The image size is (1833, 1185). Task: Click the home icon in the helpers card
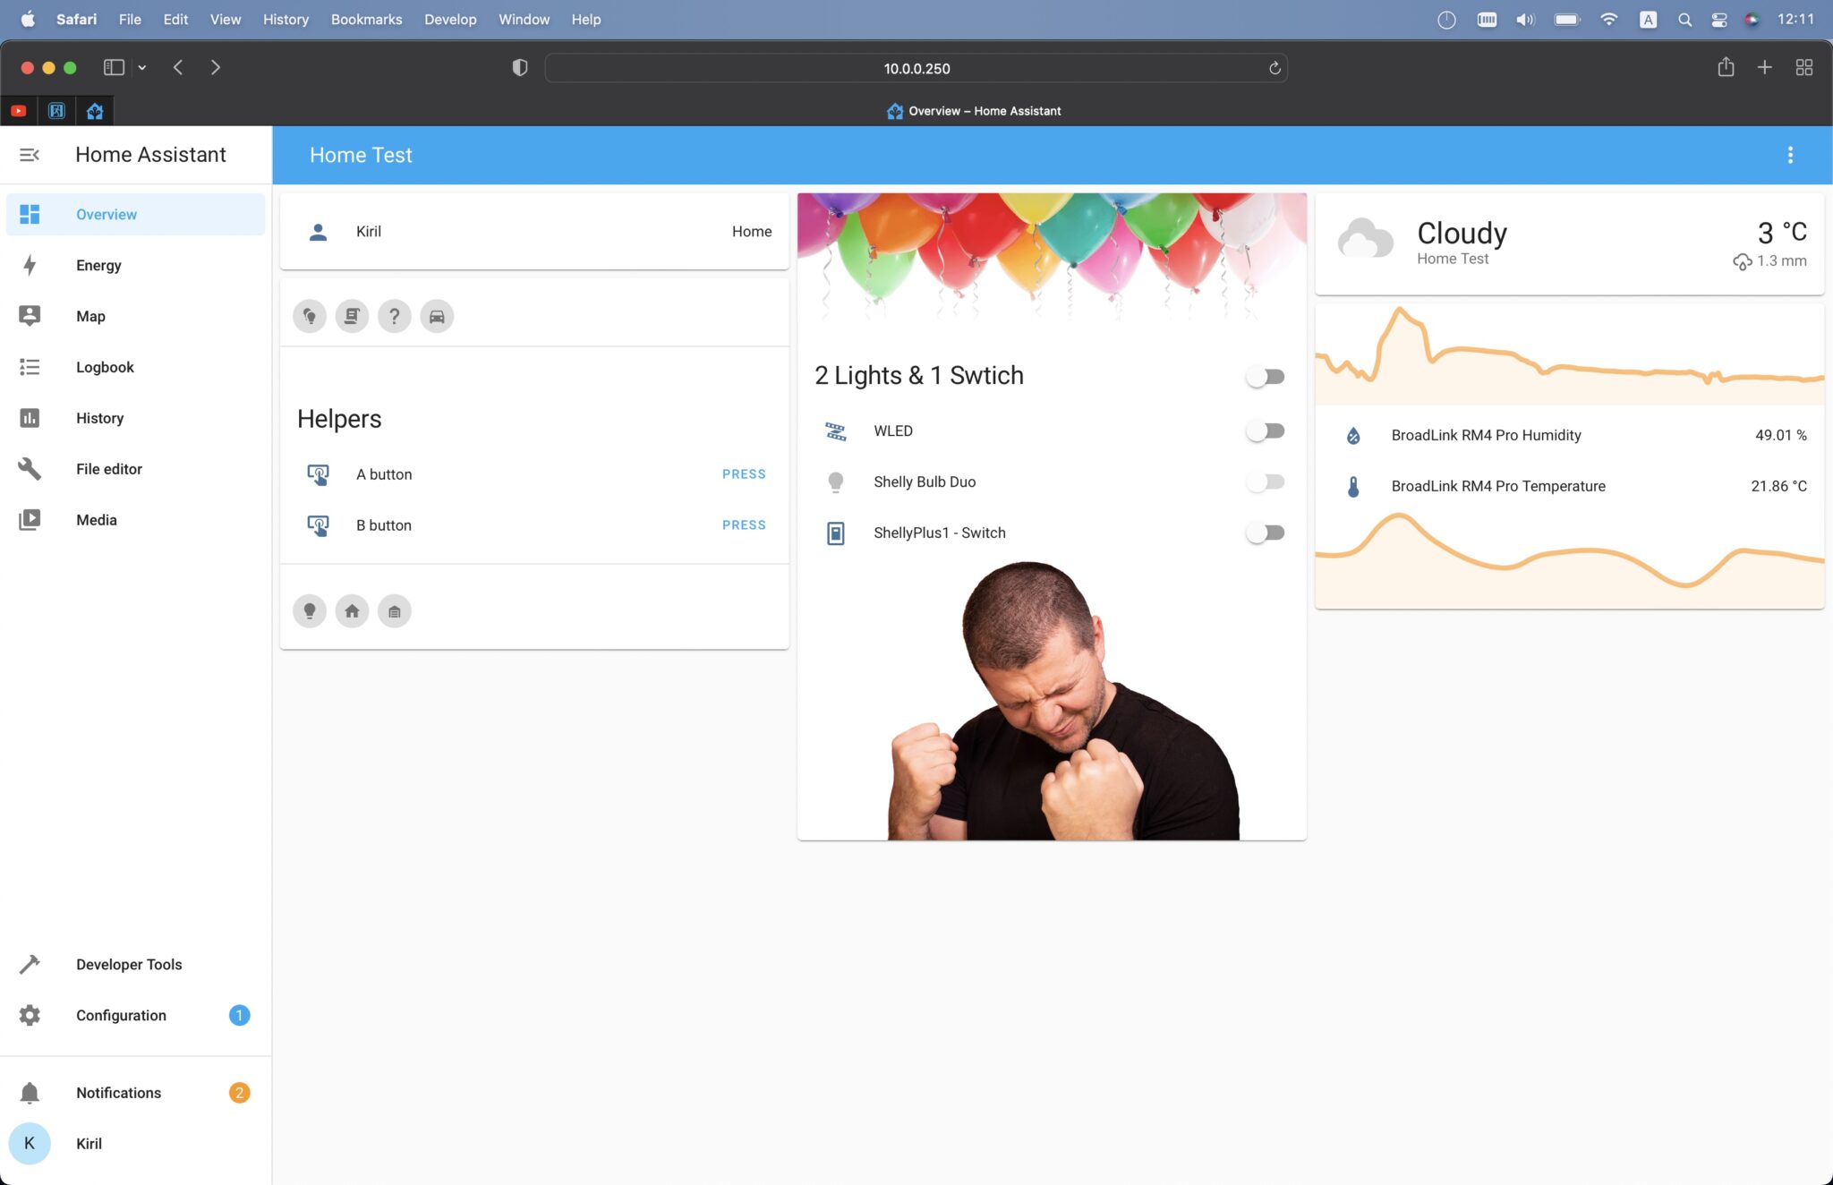coord(352,610)
